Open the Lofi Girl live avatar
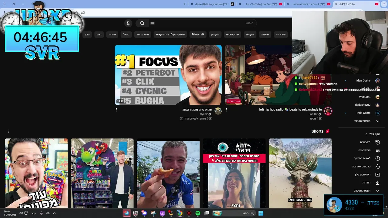 (328, 111)
